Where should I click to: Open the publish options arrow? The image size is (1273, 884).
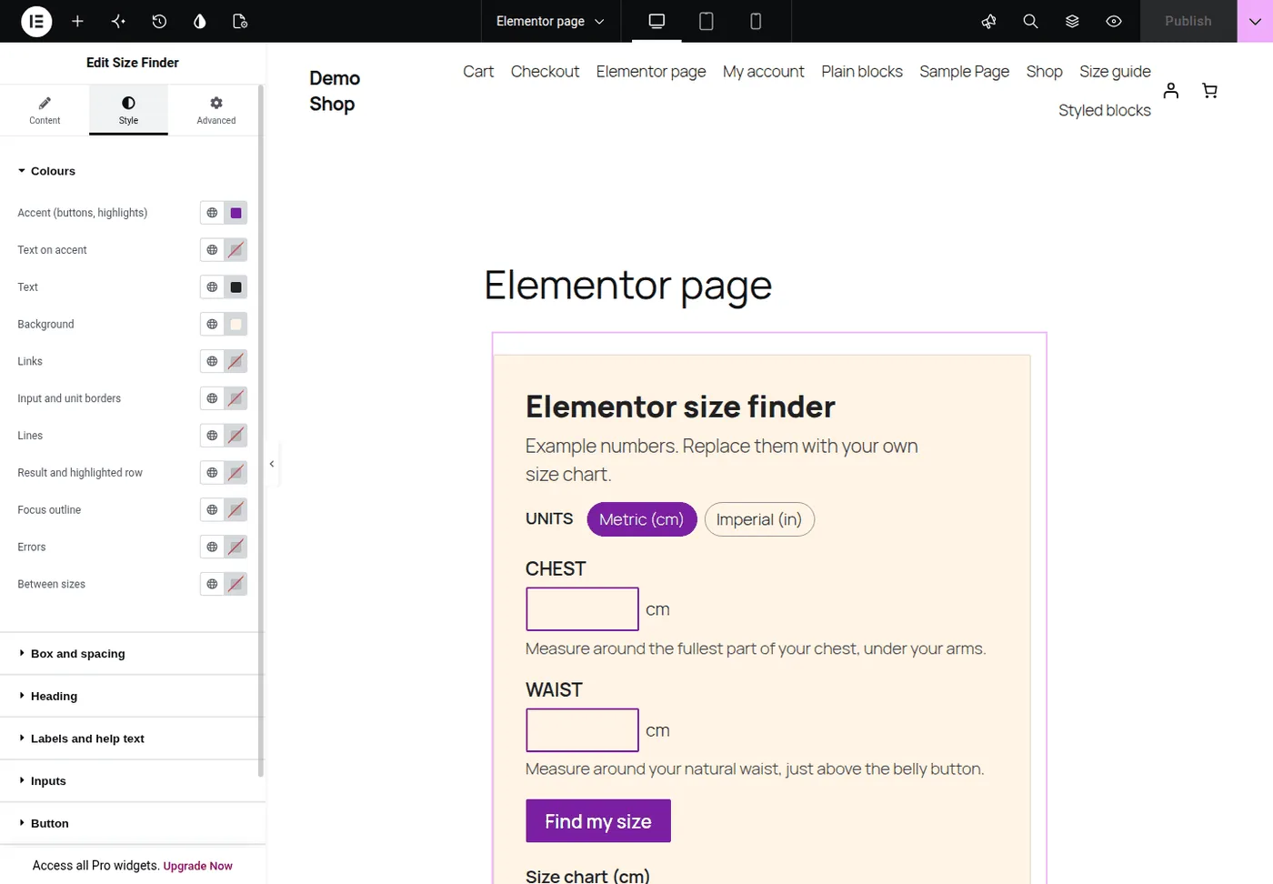coord(1255,21)
